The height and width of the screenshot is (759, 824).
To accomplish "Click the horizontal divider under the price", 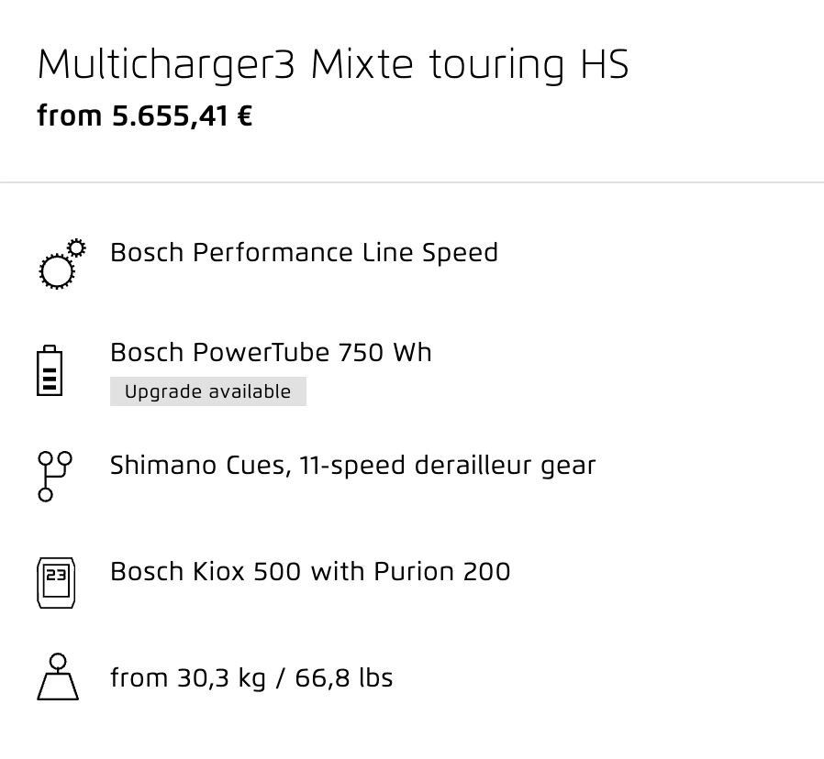I will click(x=412, y=182).
